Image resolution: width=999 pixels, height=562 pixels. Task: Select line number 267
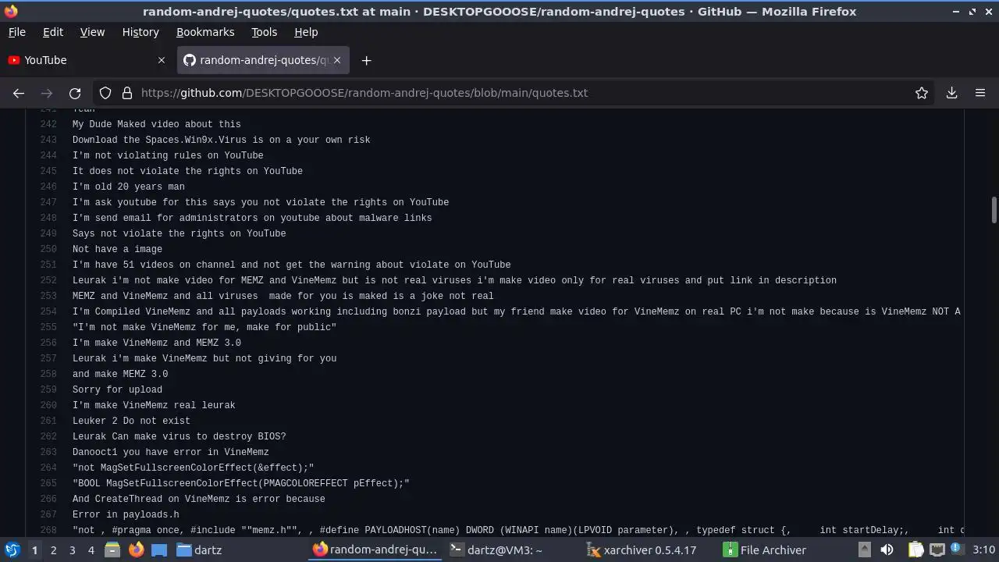(48, 514)
